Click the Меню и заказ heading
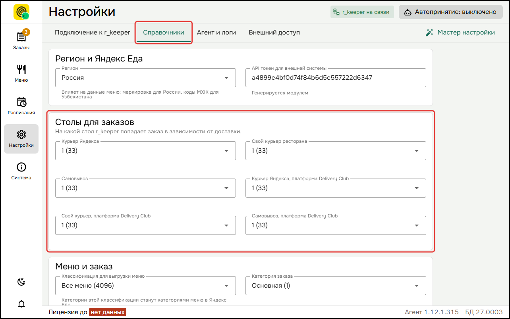Screen dimensions: 510x319 pyautogui.click(x=84, y=266)
